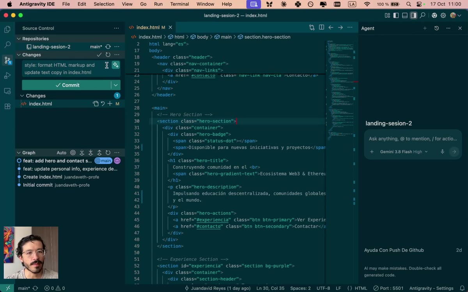Click main branch indicator in status bar

coord(24,288)
